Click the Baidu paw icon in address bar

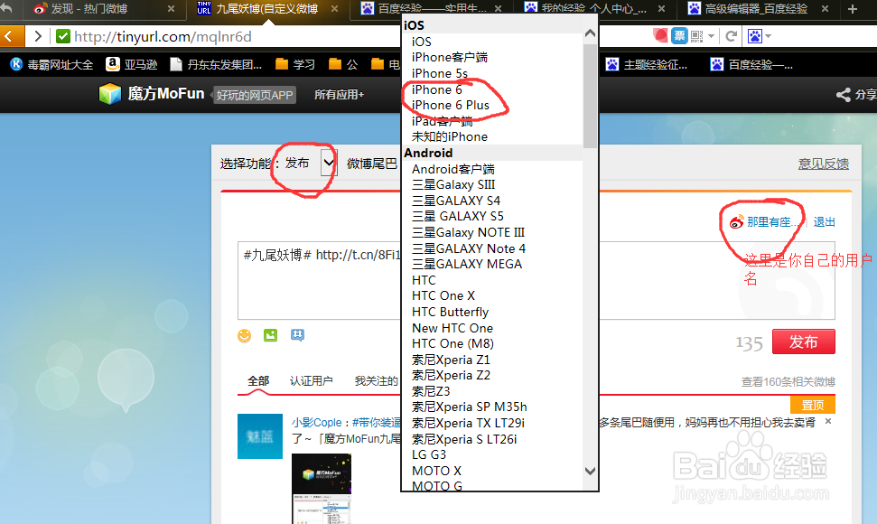pyautogui.click(x=755, y=36)
